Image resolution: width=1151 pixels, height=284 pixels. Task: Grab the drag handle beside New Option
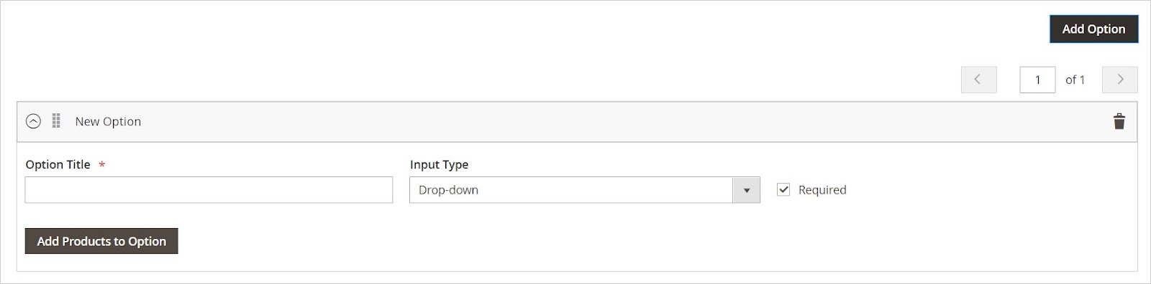pos(56,121)
